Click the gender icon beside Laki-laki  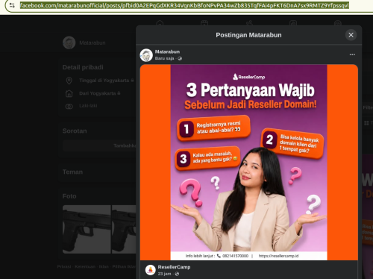pos(69,107)
